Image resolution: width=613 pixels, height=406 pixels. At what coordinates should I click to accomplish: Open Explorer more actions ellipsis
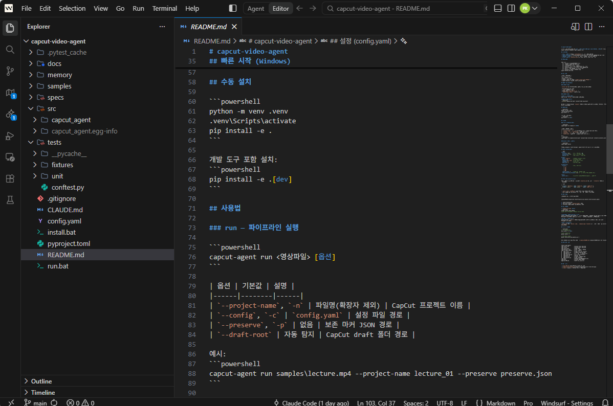[x=162, y=27]
